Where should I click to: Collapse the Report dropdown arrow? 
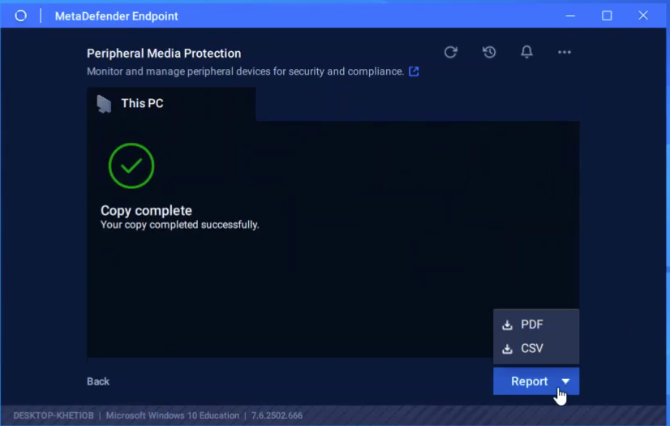pos(565,381)
